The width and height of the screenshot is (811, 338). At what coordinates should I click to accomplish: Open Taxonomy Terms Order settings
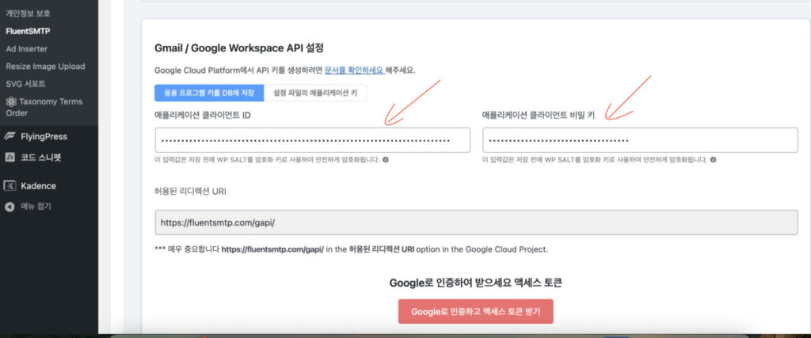(x=44, y=107)
